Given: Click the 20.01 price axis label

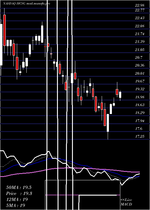Looking at the screenshot, I should [140, 73].
